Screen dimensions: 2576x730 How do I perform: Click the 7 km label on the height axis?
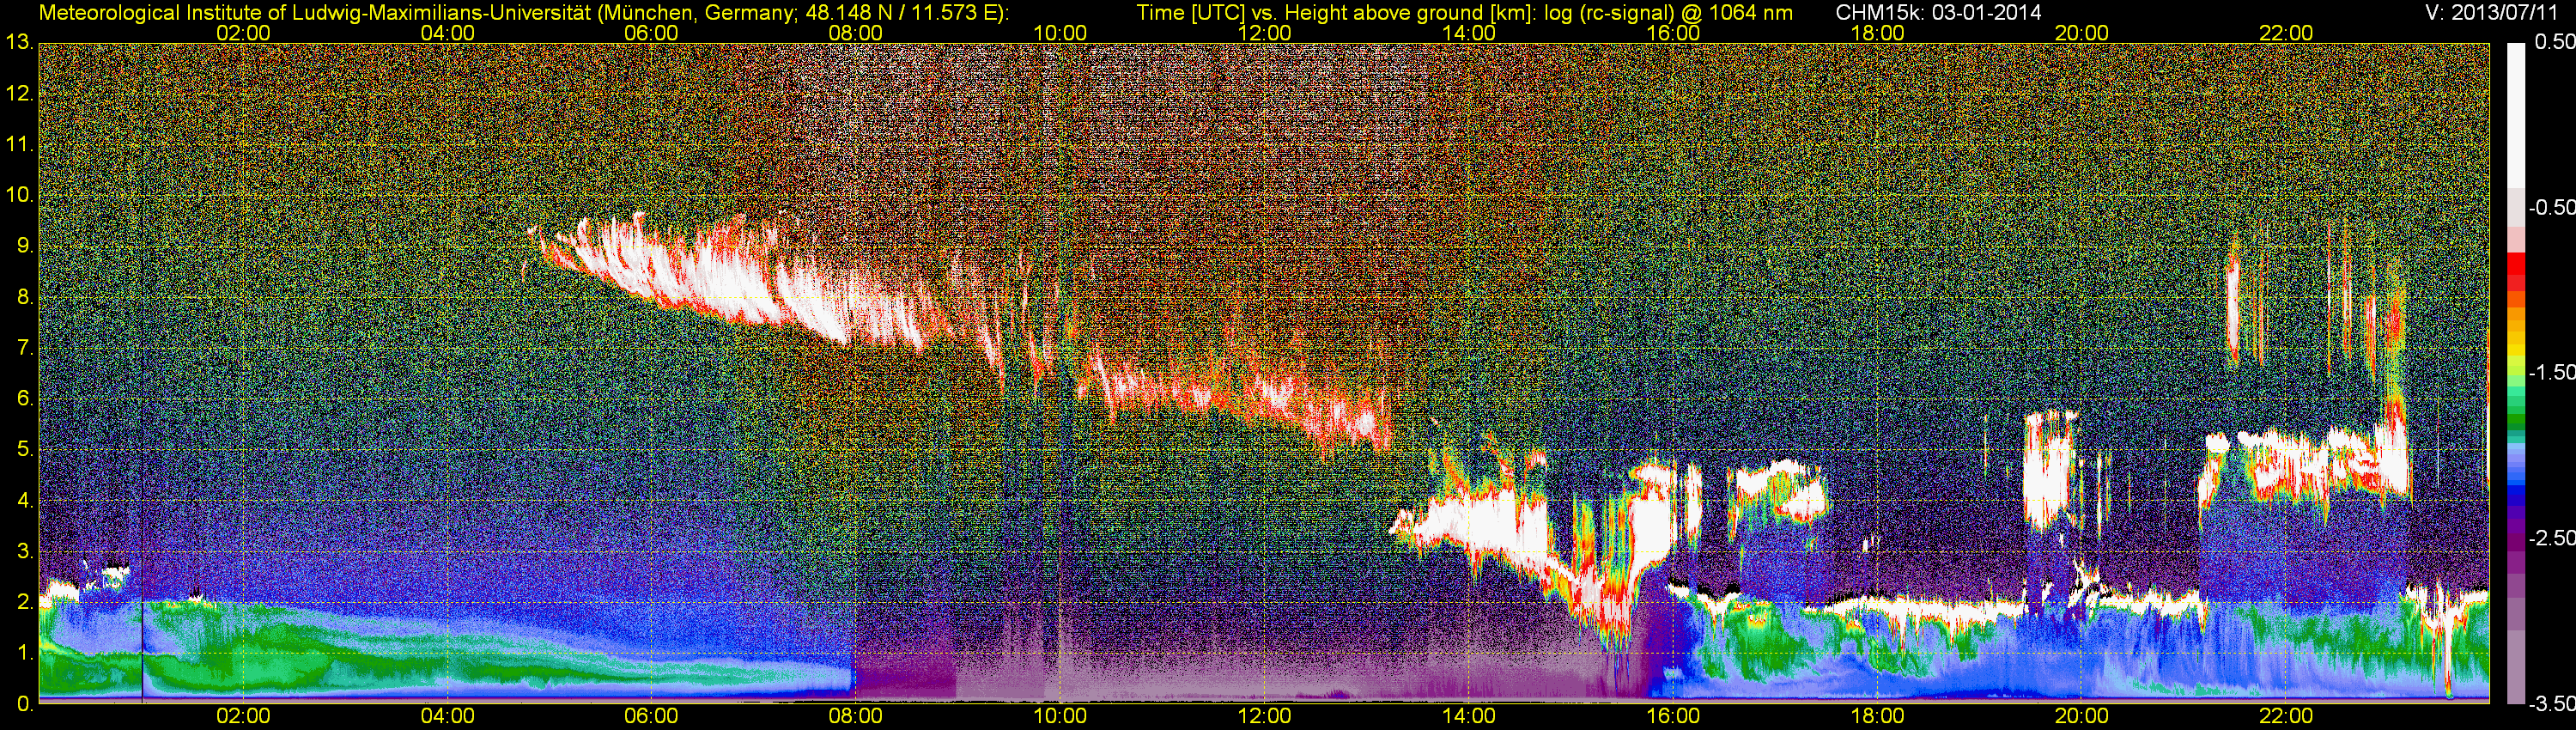(25, 348)
